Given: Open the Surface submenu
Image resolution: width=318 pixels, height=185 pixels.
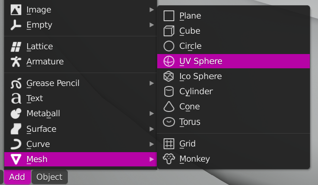Looking at the screenshot, I should pos(41,129).
